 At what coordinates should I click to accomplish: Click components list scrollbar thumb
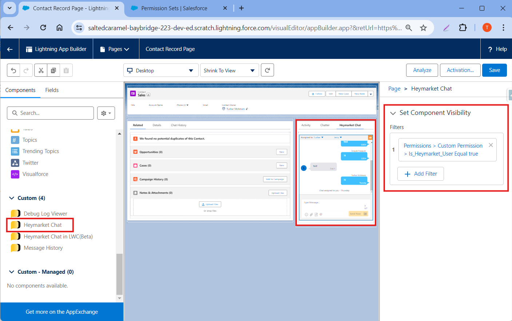[x=119, y=274]
